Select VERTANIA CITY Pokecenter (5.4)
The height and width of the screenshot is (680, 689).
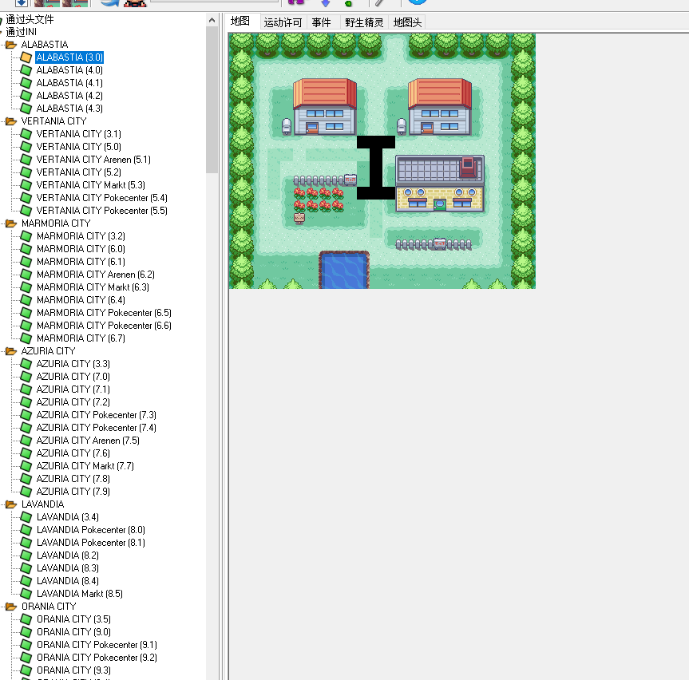pos(102,198)
